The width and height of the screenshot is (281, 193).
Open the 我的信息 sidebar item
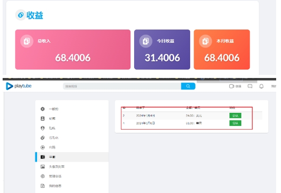pos(55,186)
